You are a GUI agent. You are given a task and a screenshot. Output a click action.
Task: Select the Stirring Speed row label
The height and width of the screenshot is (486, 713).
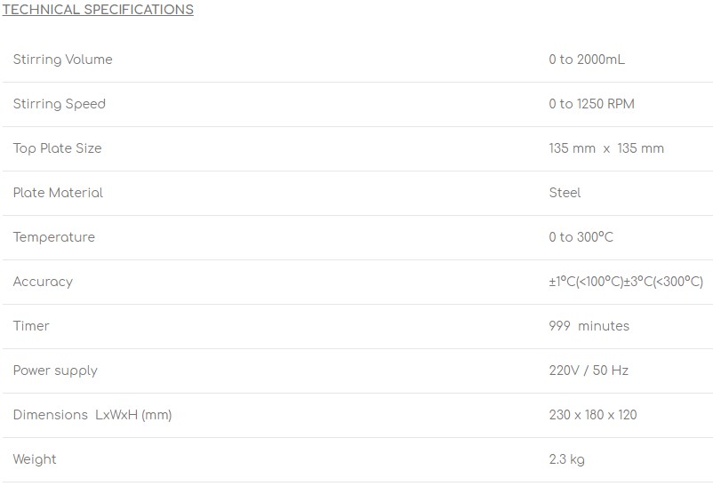[59, 104]
